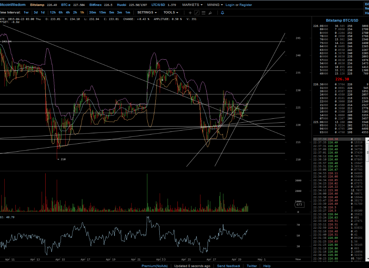Set time interval to 4h
The image size is (369, 268).
[68, 12]
